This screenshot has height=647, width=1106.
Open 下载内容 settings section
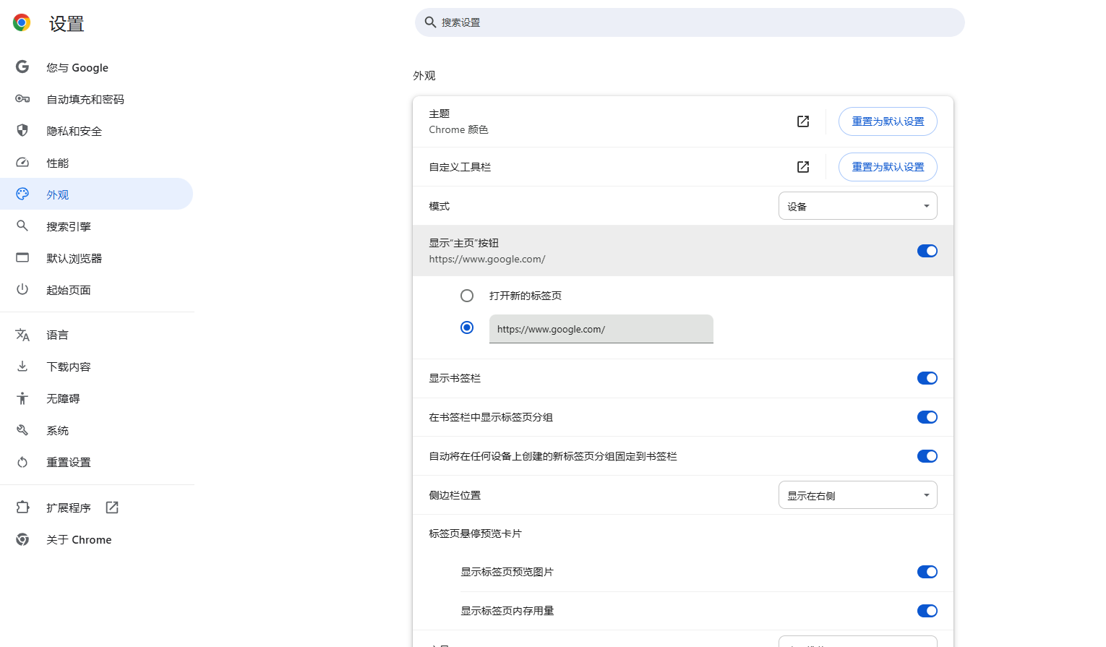pos(96,367)
